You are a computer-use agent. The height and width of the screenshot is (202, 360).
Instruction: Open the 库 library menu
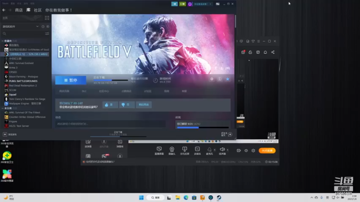(28, 10)
